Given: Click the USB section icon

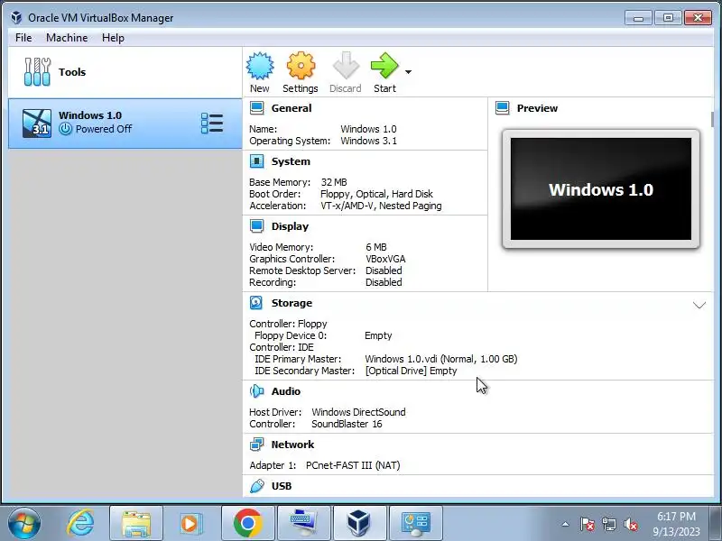Looking at the screenshot, I should (x=256, y=486).
